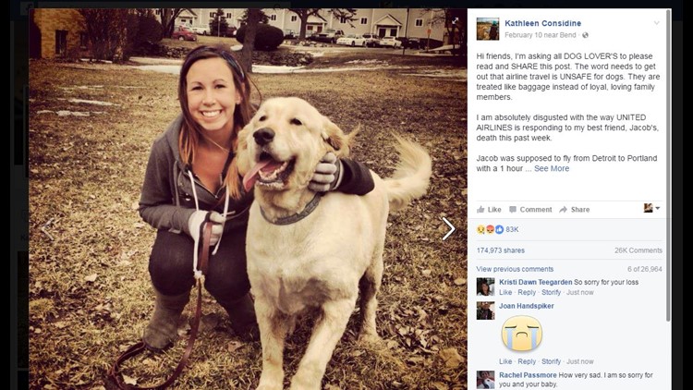693x390 pixels.
Task: Click the Like thumbs-up under the post
Action: (x=480, y=210)
